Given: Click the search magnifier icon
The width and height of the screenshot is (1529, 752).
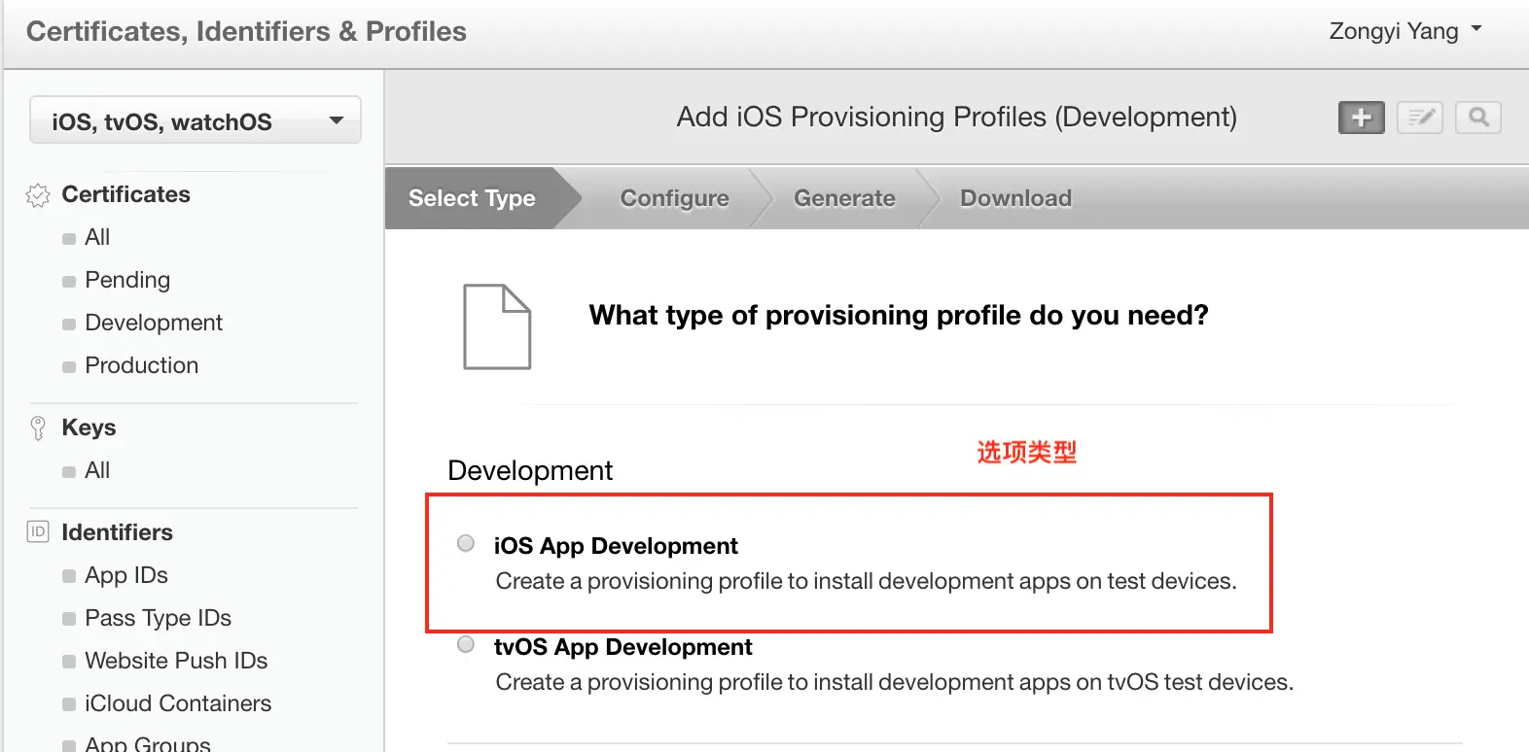Looking at the screenshot, I should (1478, 118).
